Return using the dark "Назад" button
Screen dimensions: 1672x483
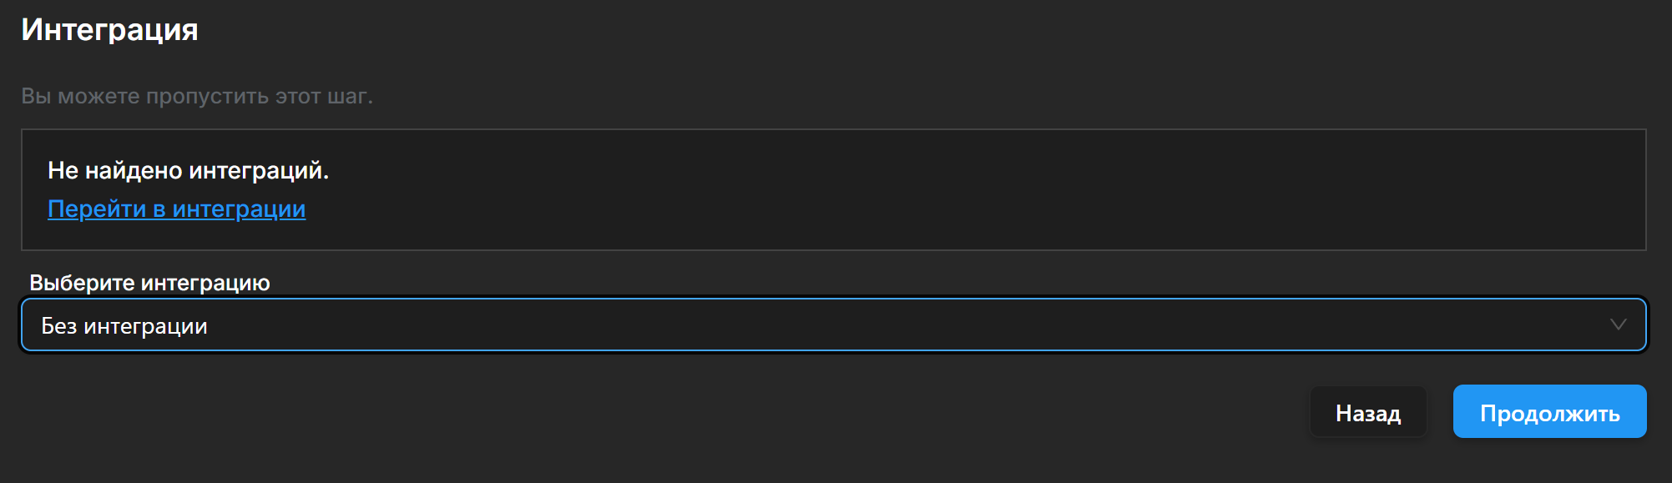click(1367, 412)
